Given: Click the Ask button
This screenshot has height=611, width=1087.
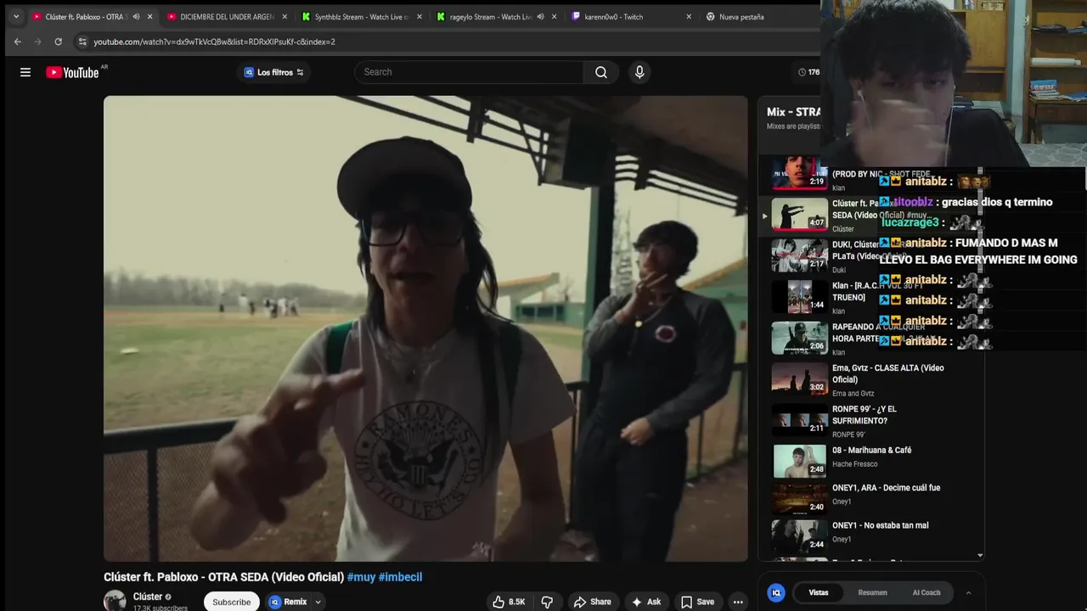Looking at the screenshot, I should click(x=645, y=602).
